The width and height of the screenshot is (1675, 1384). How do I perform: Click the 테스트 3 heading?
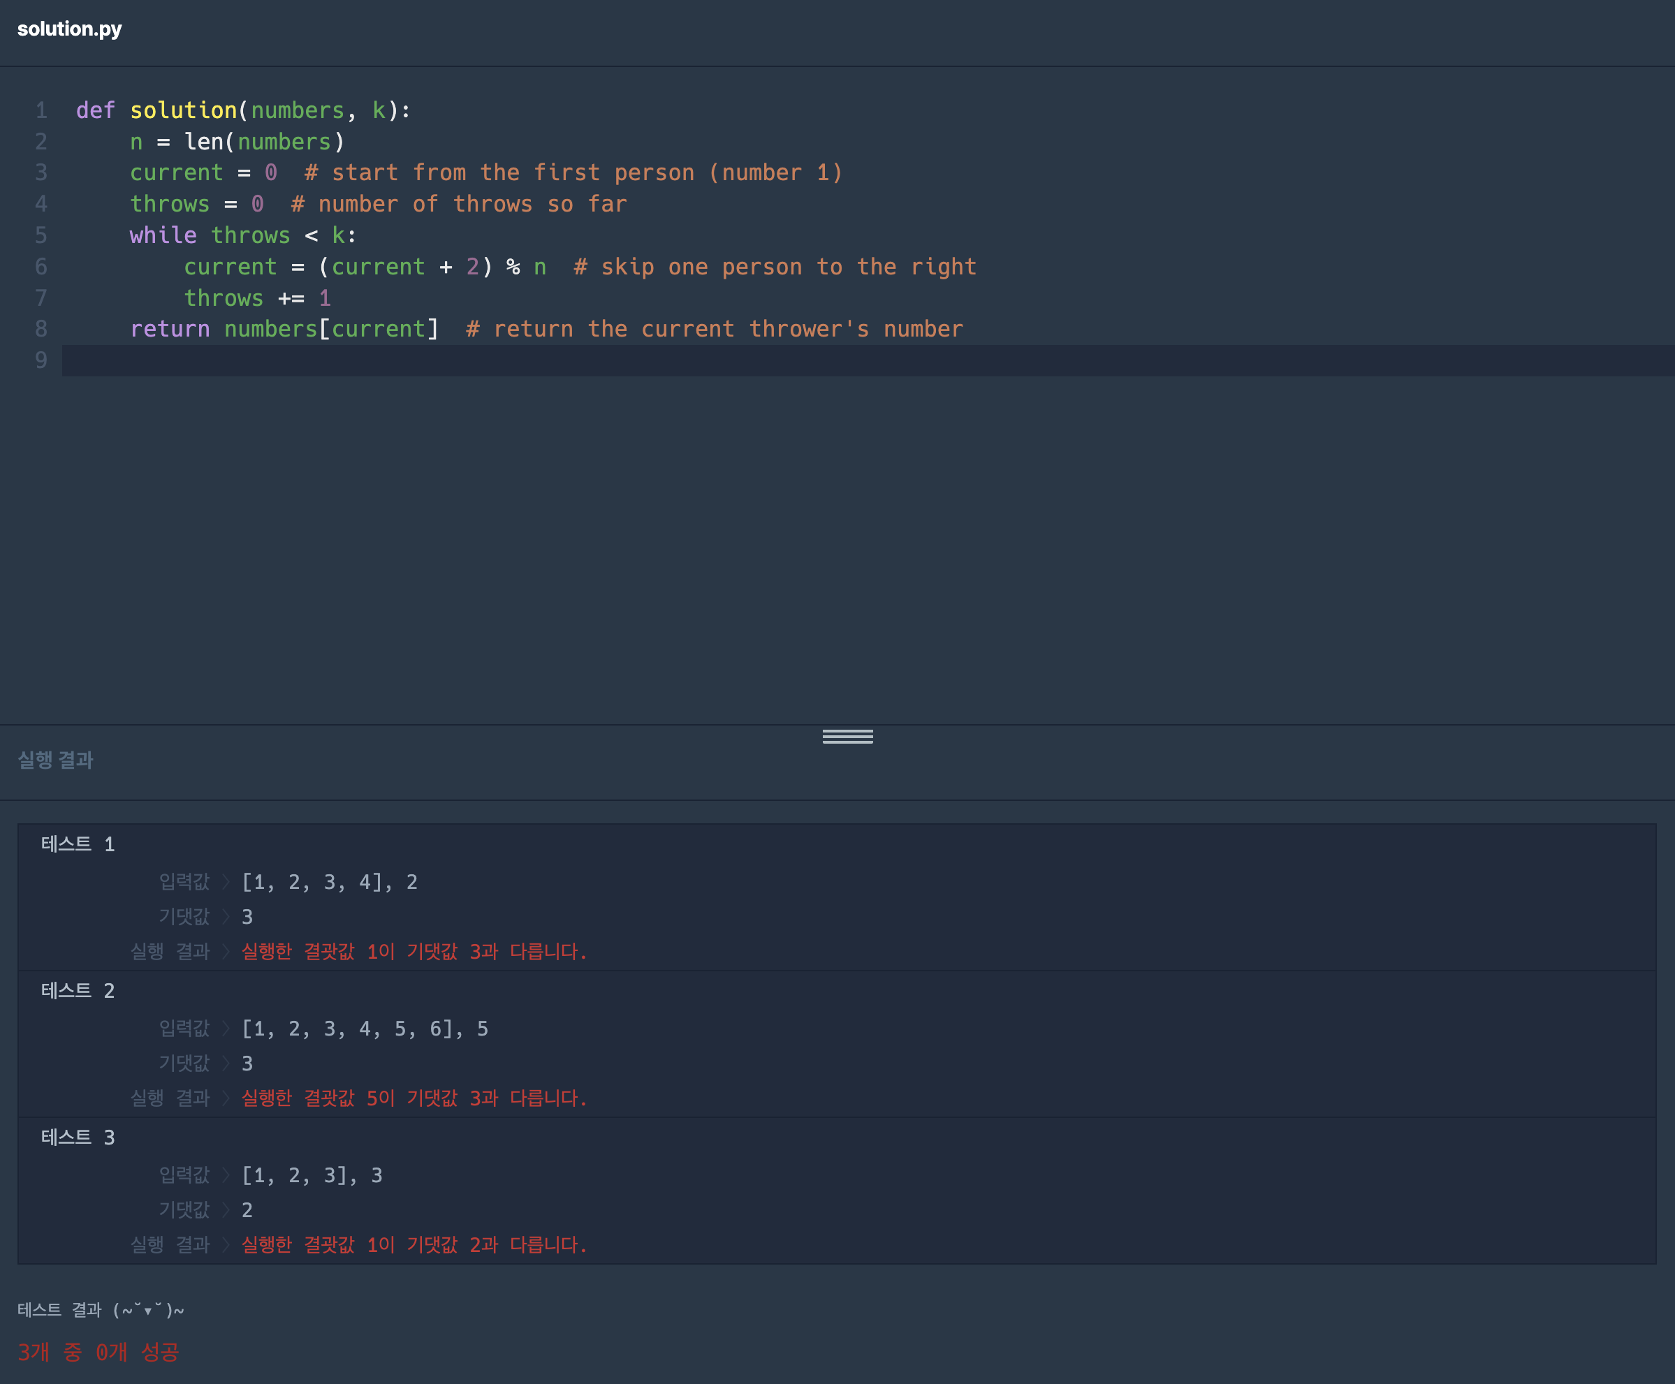coord(78,1137)
